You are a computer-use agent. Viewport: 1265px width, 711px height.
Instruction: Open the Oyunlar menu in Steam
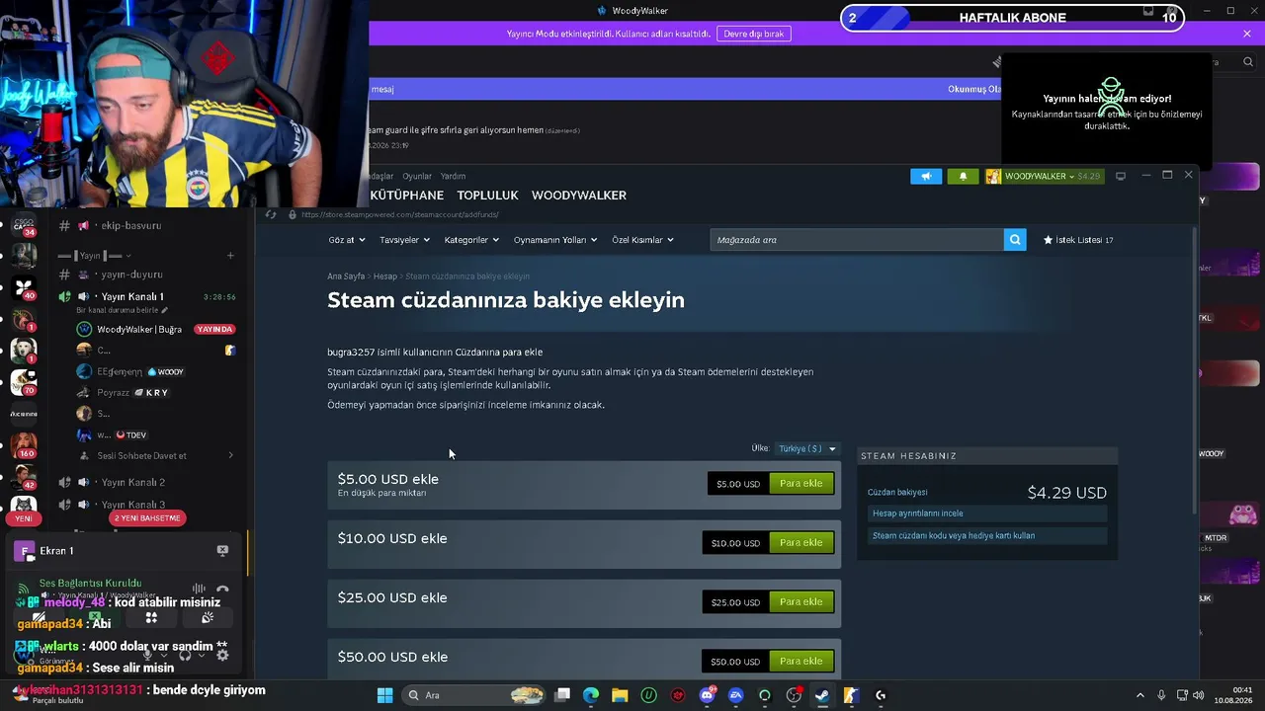coord(417,176)
